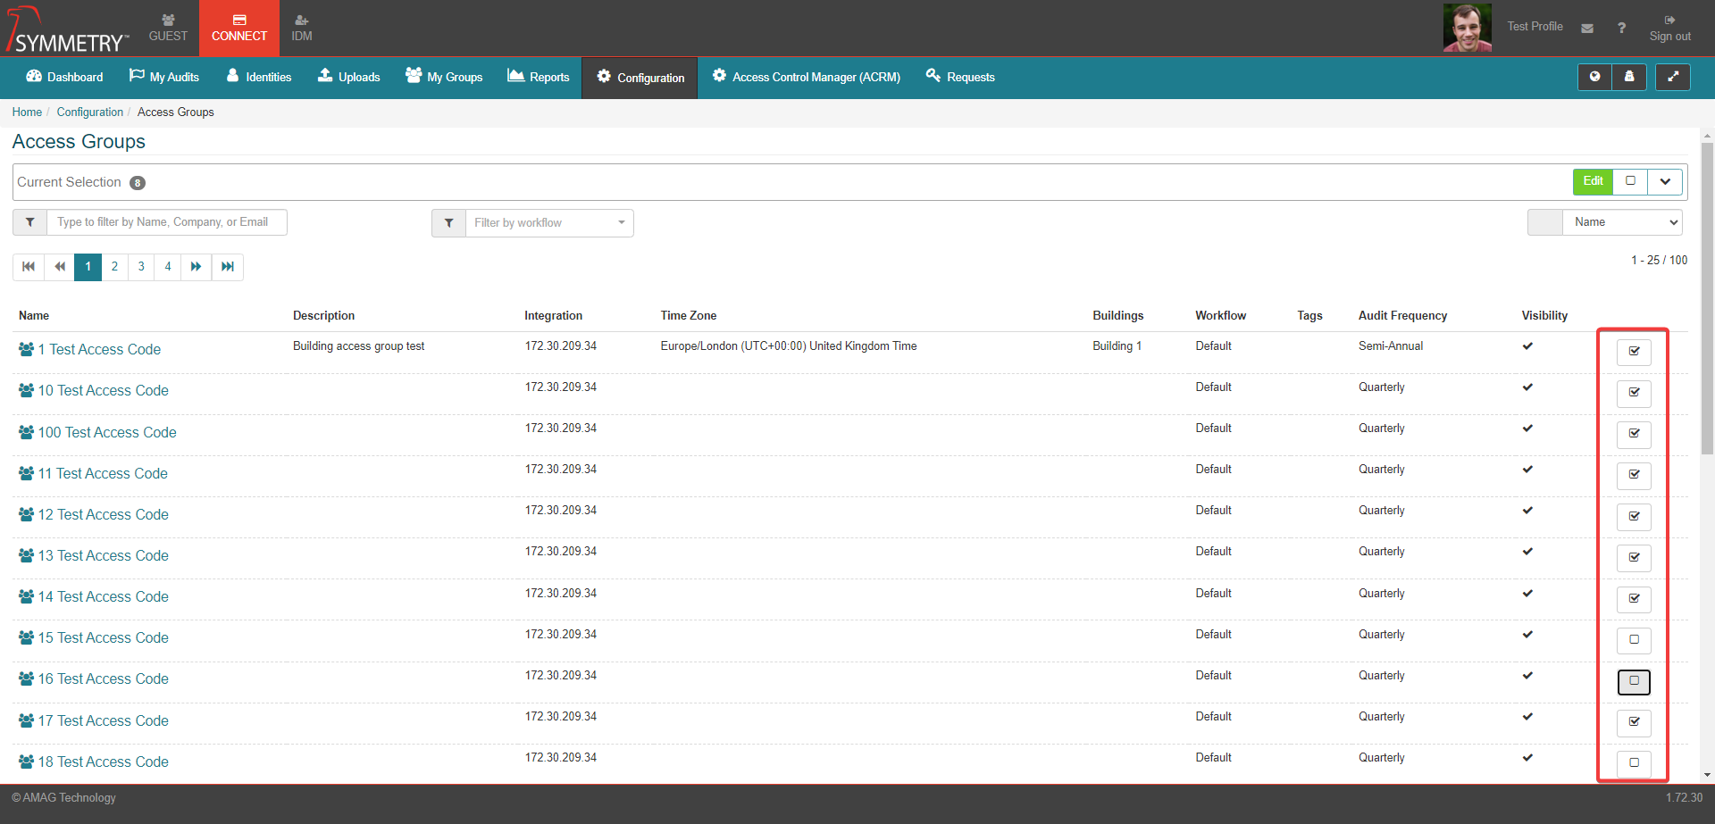
Task: Open My Groups menu item
Action: [444, 77]
